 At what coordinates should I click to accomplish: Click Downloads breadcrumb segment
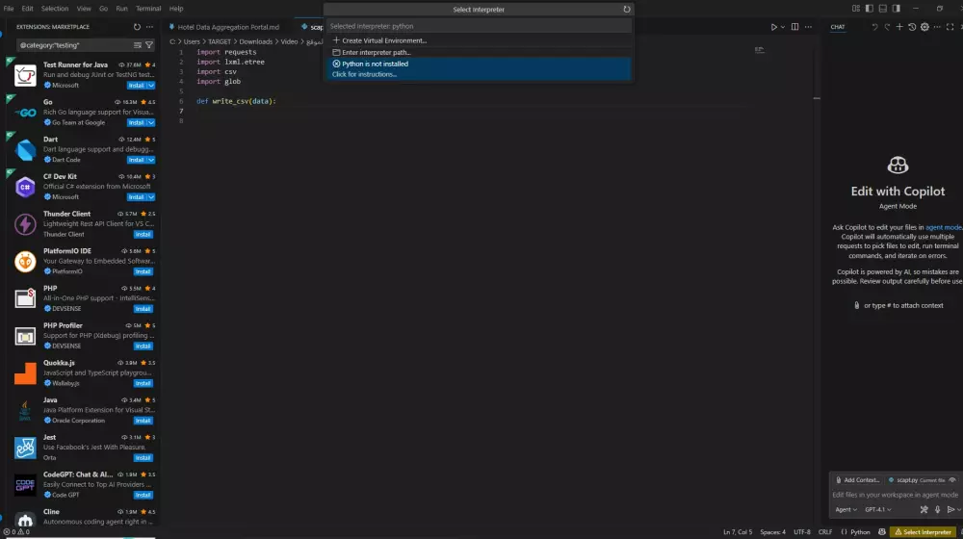(x=255, y=41)
